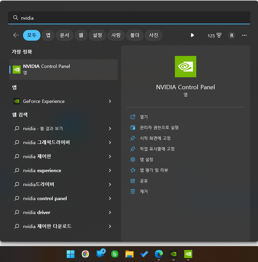Open File Explorer from the taskbar
258x262 pixels.
[x=130, y=254]
